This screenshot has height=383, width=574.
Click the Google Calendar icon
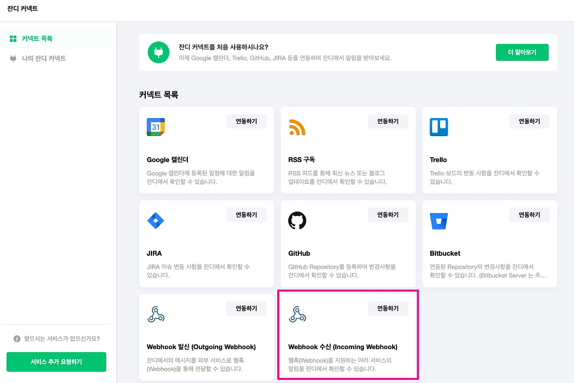[156, 127]
